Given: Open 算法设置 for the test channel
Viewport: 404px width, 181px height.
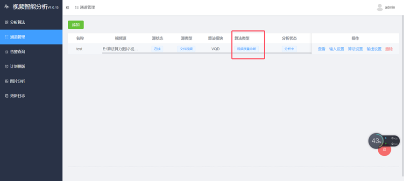Looking at the screenshot, I should coord(355,49).
